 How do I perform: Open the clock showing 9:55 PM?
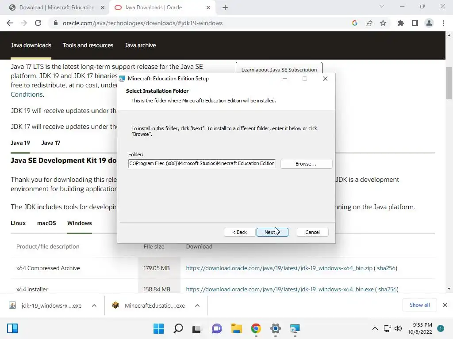coord(420,328)
